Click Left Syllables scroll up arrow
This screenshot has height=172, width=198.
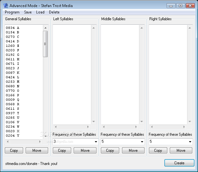(94, 28)
